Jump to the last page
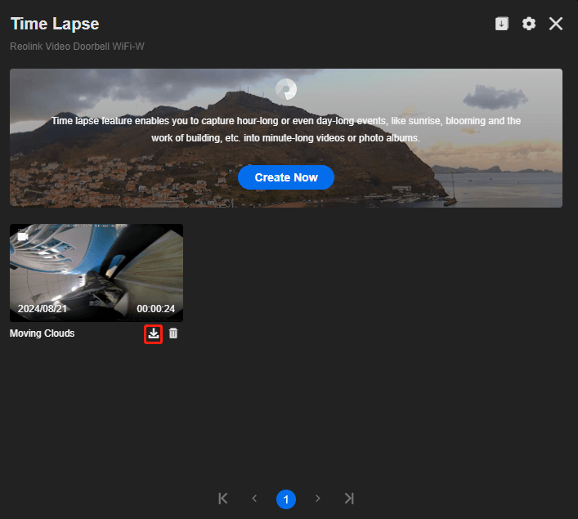Image resolution: width=578 pixels, height=519 pixels. pos(349,499)
